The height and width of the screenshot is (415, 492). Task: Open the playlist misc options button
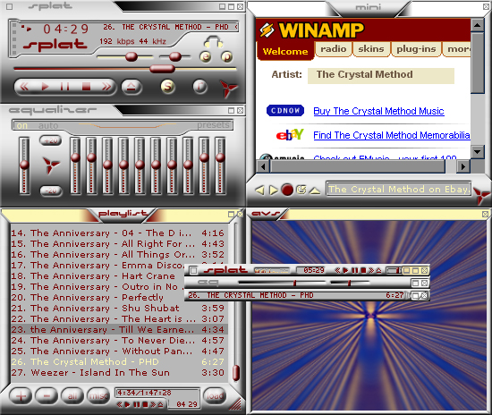98,396
